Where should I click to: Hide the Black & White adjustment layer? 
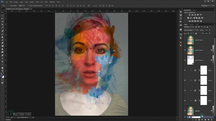click(185, 100)
